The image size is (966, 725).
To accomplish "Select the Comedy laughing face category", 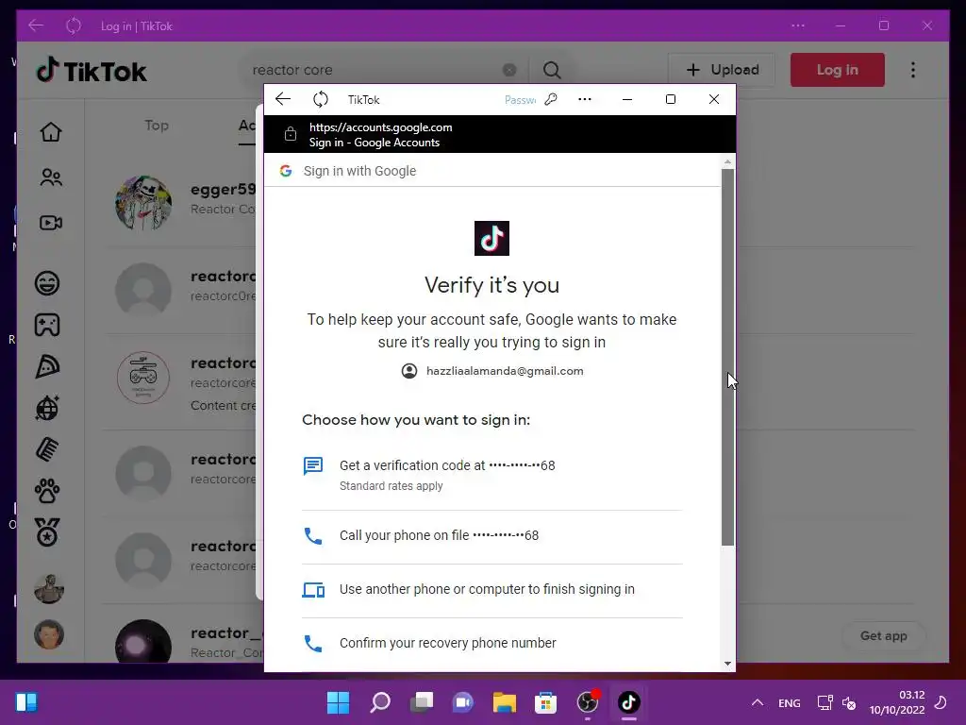I will click(x=47, y=283).
